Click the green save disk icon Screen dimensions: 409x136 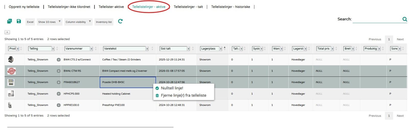coord(19,21)
